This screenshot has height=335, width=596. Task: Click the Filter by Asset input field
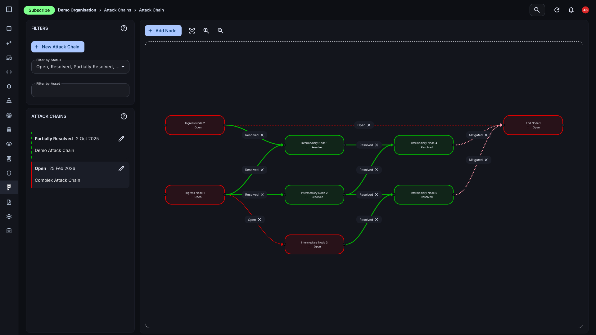coord(80,90)
